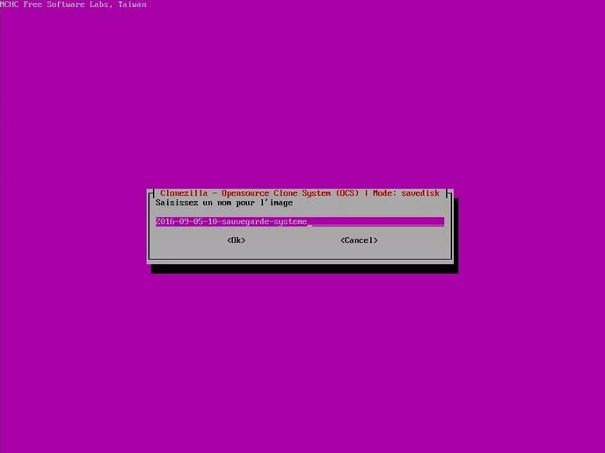The width and height of the screenshot is (605, 453).
Task: Focus the image name input field
Action: coord(300,221)
